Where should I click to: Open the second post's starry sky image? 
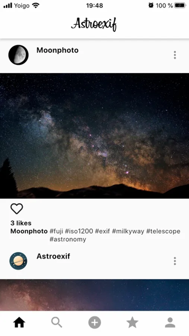coord(94,295)
